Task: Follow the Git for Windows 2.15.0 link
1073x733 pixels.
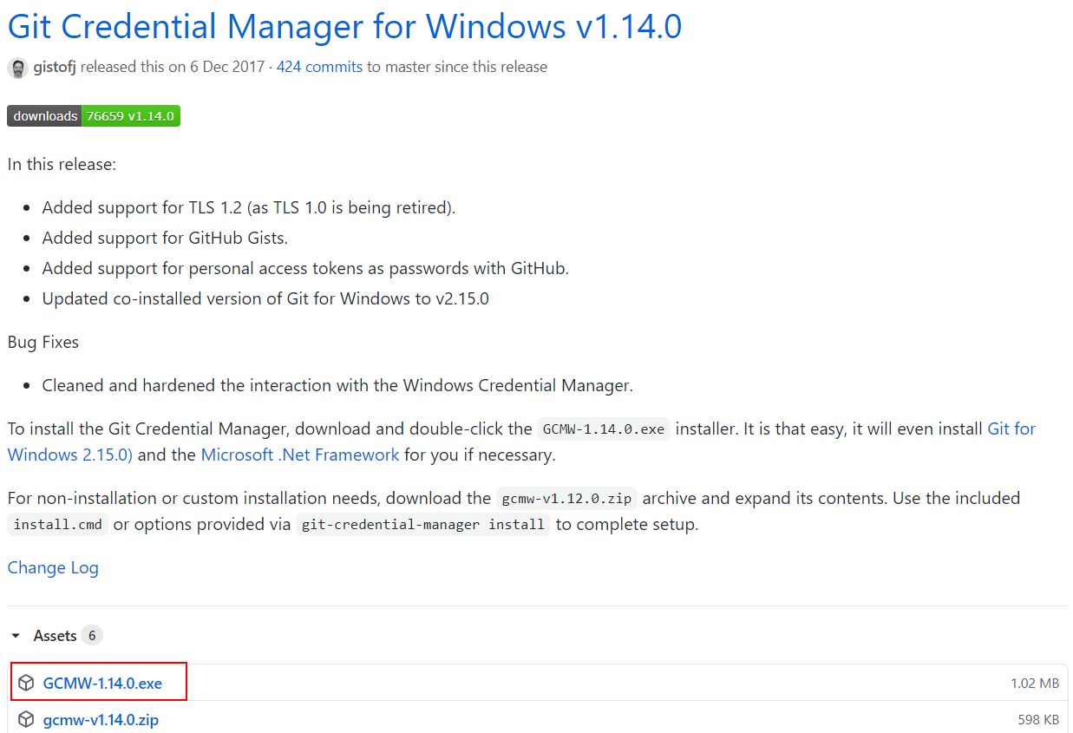Action: [x=521, y=442]
